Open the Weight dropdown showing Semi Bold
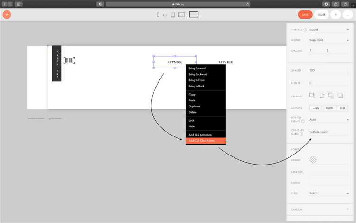Screen dimensions: 356x223 click(x=329, y=40)
